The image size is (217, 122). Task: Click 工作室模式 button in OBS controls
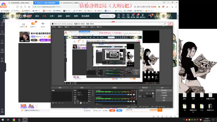(x=164, y=95)
